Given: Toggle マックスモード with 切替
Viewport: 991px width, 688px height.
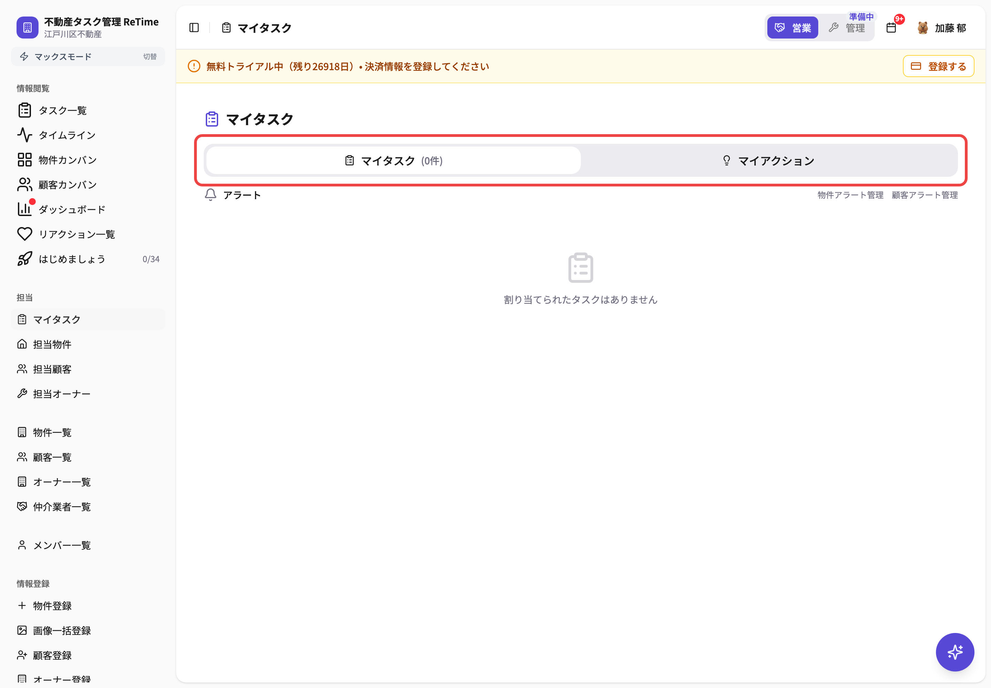Looking at the screenshot, I should [x=150, y=56].
